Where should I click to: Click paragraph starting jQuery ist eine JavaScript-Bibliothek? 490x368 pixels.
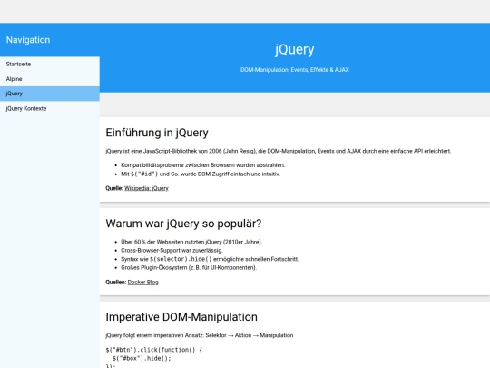(x=279, y=151)
